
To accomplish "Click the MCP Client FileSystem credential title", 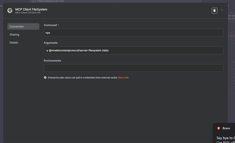I will 31,9.
